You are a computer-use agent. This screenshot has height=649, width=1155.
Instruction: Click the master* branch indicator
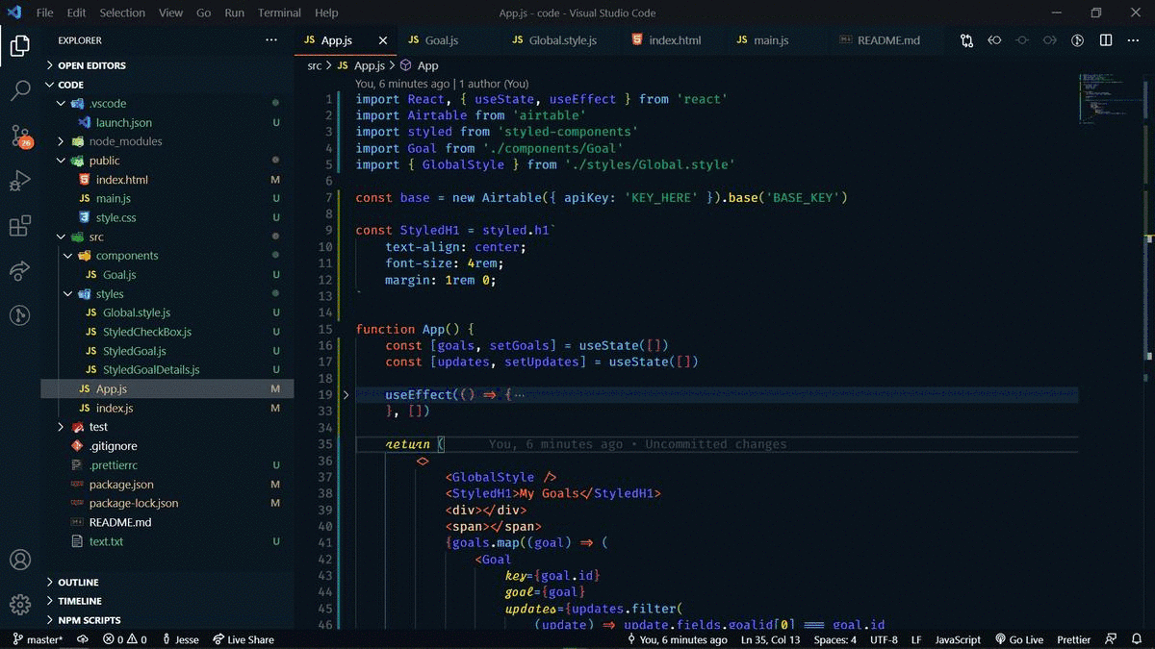click(x=37, y=639)
